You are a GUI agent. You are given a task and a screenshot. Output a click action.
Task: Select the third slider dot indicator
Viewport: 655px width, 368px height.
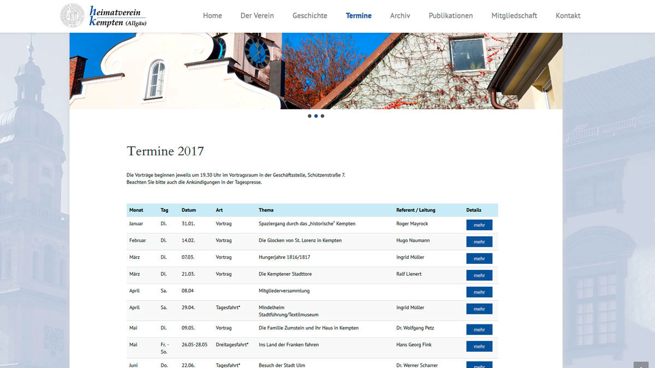323,116
